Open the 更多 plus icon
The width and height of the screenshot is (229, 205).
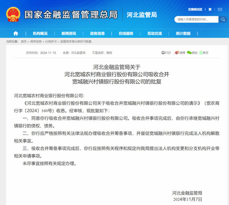tap(201, 53)
